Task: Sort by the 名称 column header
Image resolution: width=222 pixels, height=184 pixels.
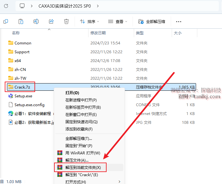Action: tap(16, 33)
